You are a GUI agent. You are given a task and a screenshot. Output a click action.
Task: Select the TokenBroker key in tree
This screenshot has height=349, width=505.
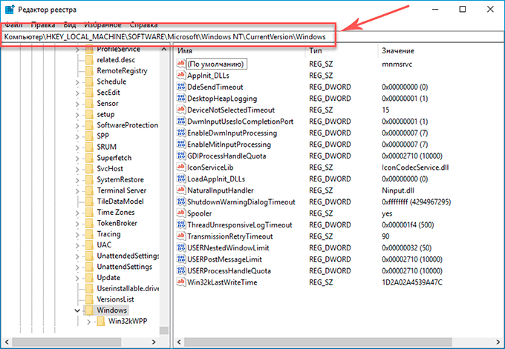click(x=117, y=223)
